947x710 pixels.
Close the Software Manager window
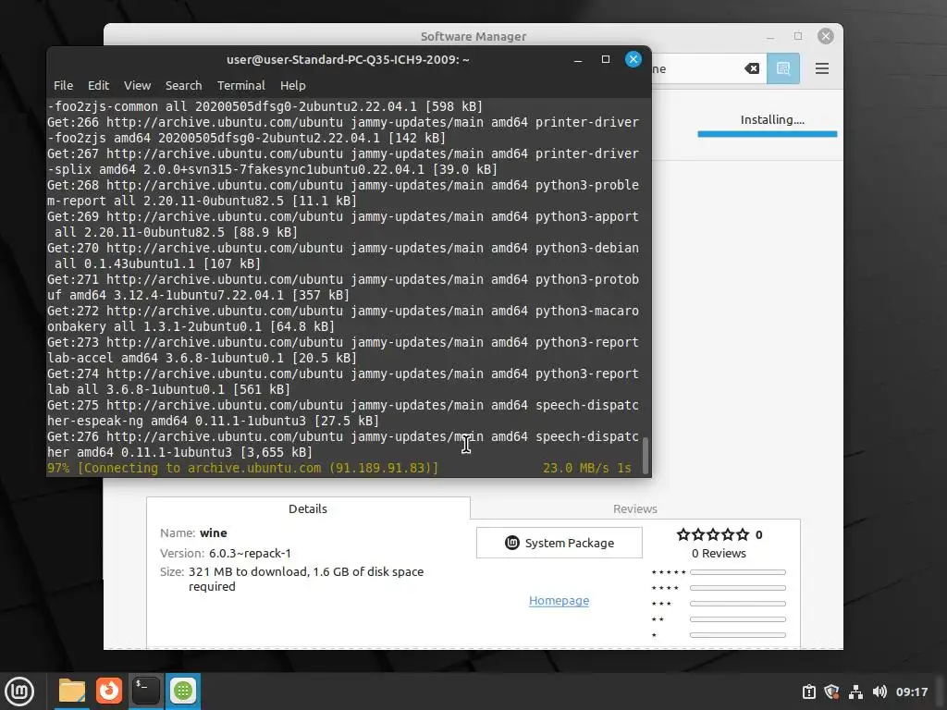pos(826,36)
